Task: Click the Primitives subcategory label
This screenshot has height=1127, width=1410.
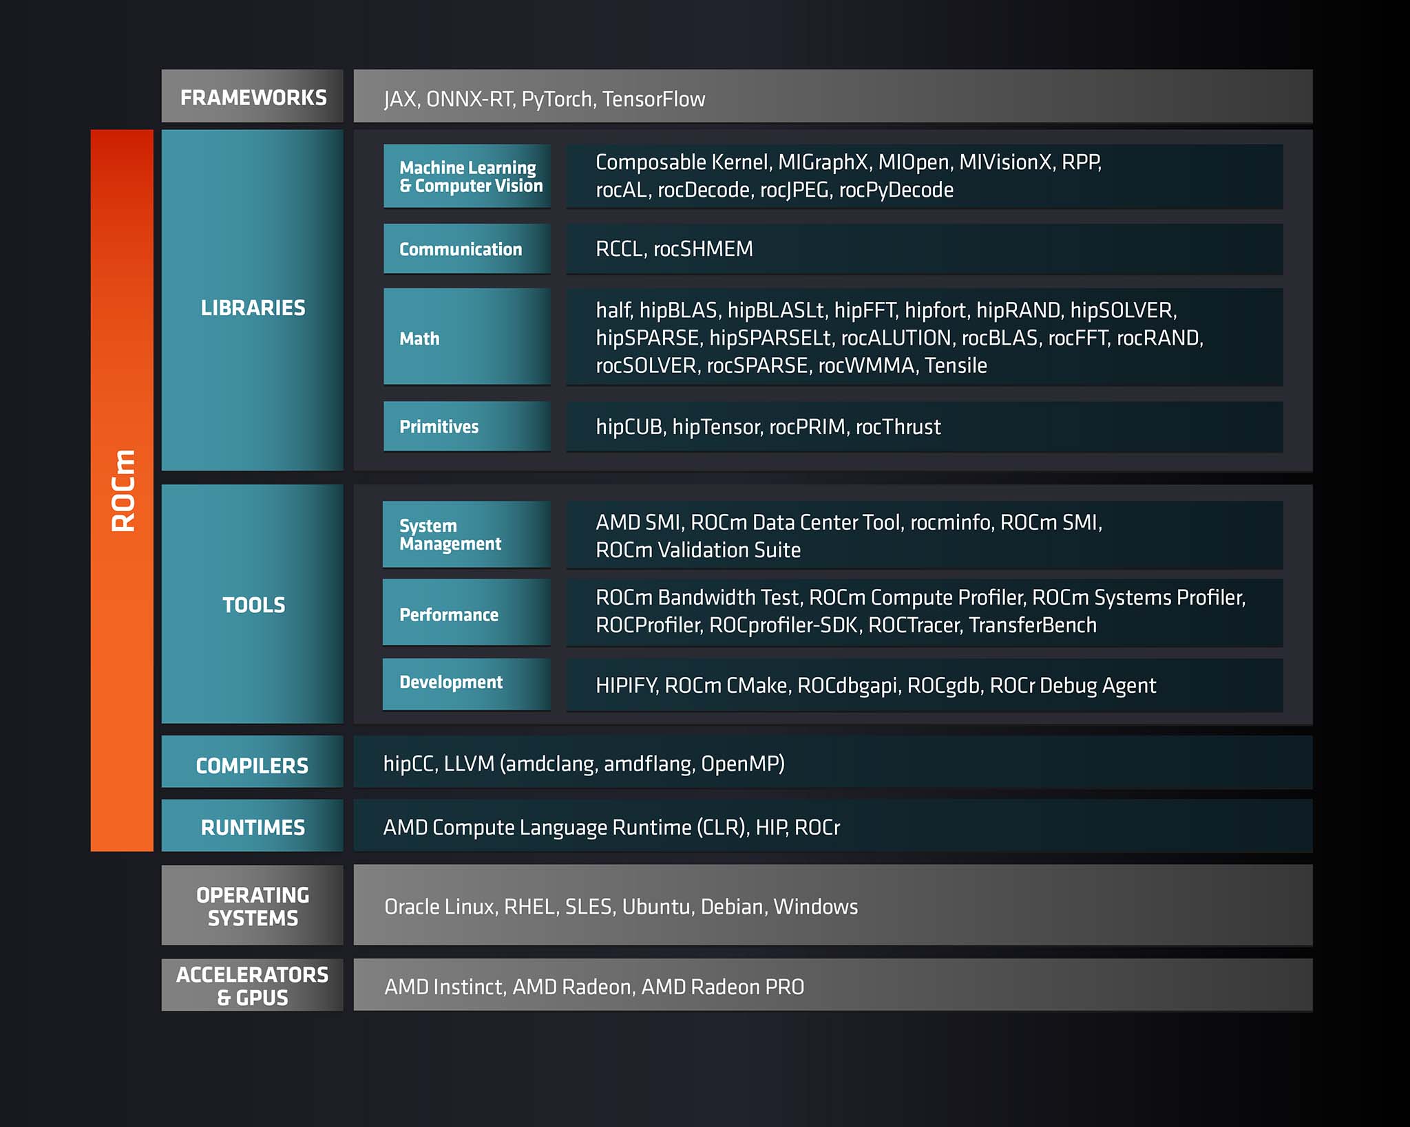Action: (467, 427)
